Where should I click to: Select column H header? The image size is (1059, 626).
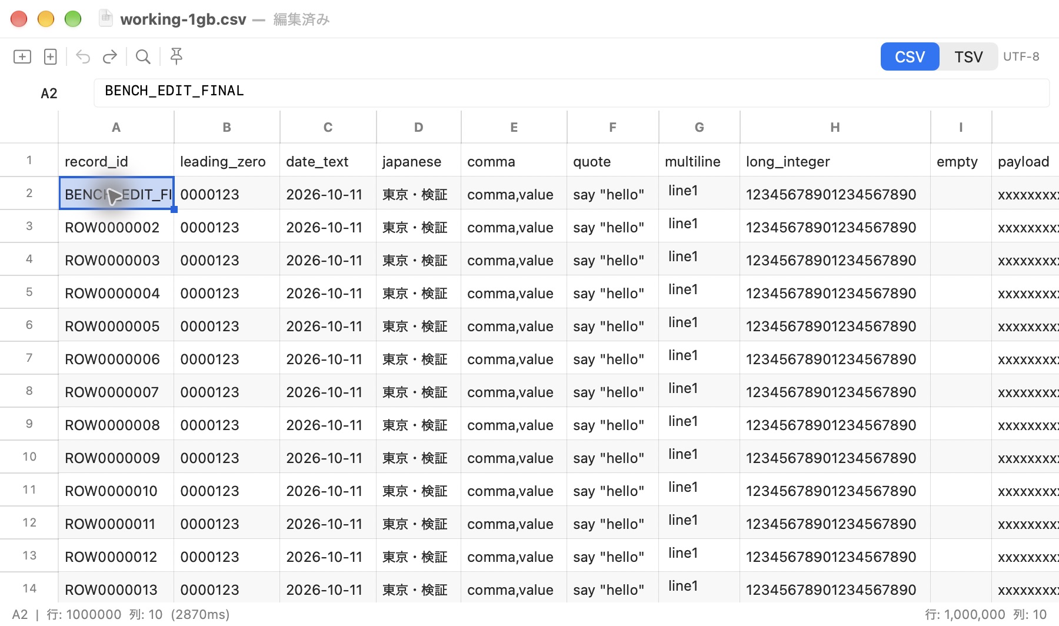tap(835, 127)
